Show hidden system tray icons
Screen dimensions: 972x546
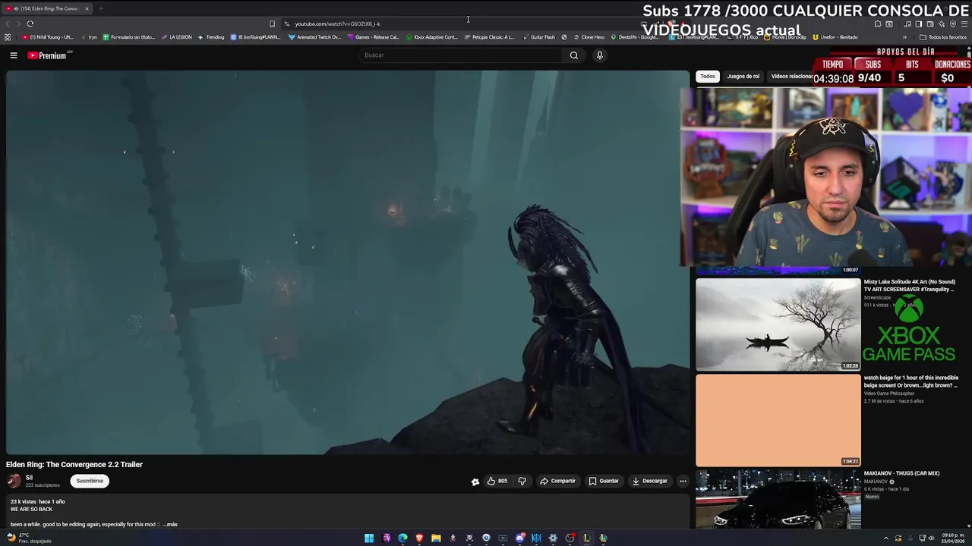click(885, 538)
